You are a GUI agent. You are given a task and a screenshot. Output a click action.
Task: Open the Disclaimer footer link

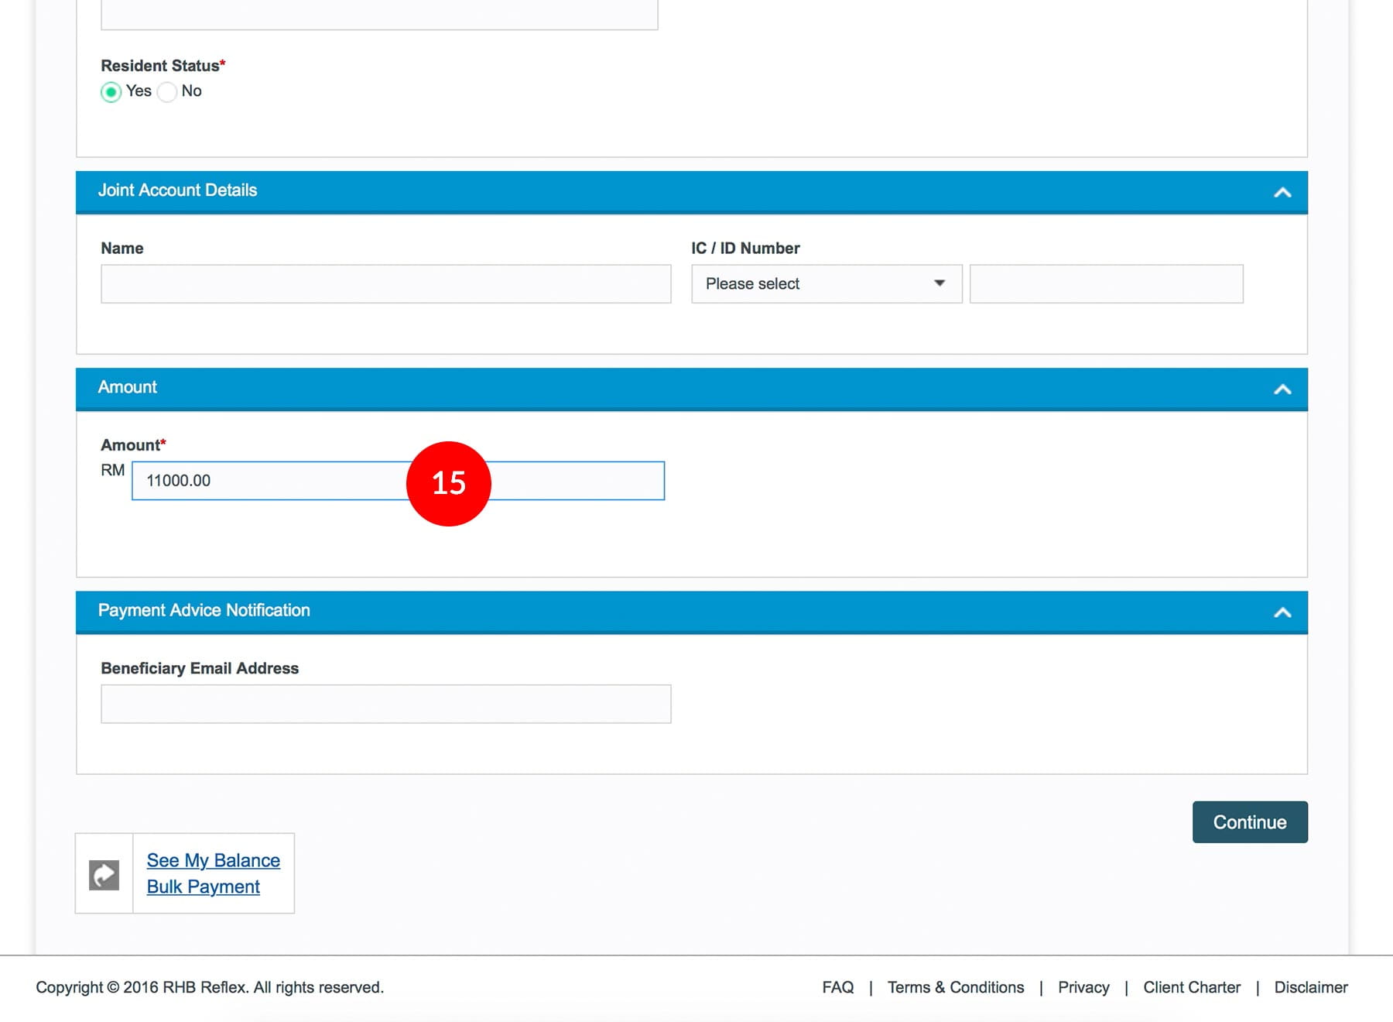coord(1310,987)
